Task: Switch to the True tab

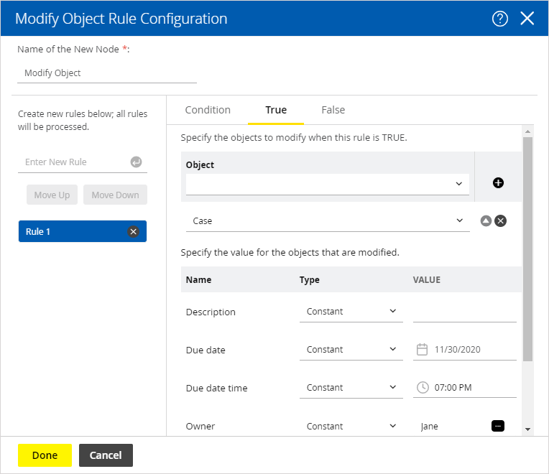Action: coord(276,110)
